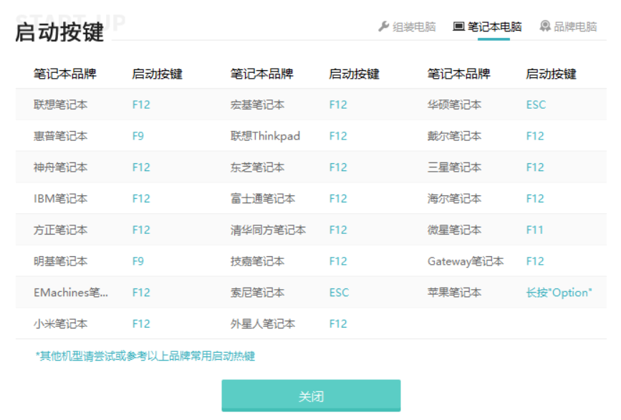
Task: Click the 关闭 button
Action: point(311,396)
